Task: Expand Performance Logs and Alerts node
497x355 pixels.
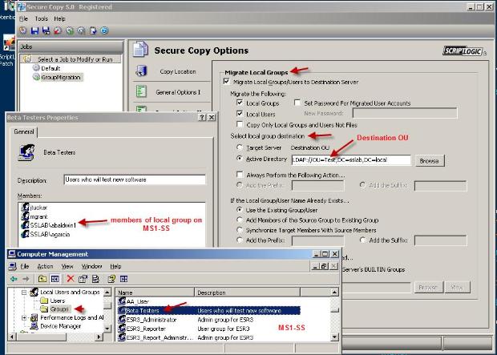Action: 24,317
